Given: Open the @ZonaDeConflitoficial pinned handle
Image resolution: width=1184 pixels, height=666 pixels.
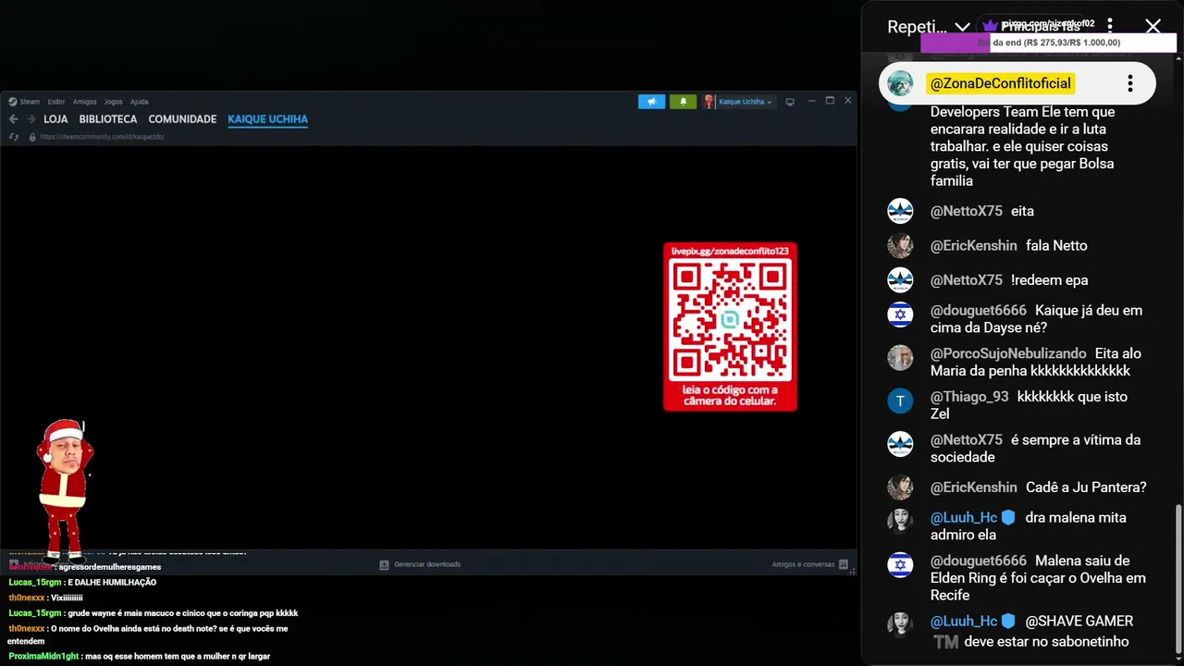Looking at the screenshot, I should pos(1000,83).
